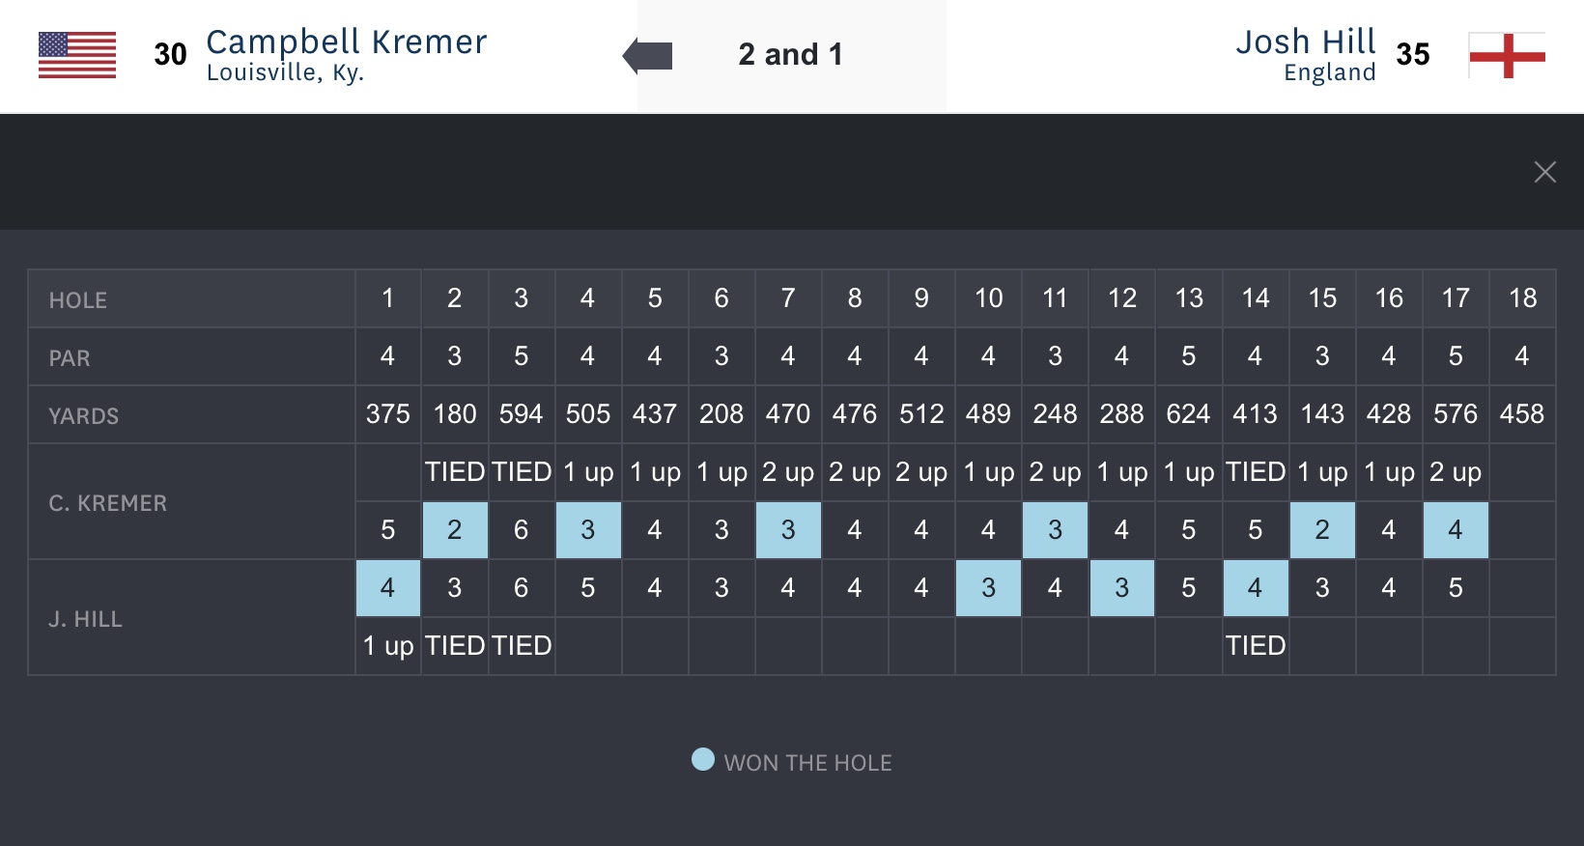Click Hill's seed number 35
The width and height of the screenshot is (1584, 846).
pyautogui.click(x=1412, y=54)
